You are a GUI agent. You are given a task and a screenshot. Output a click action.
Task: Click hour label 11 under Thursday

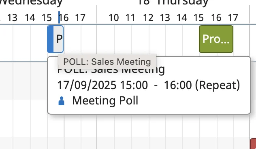(130, 18)
